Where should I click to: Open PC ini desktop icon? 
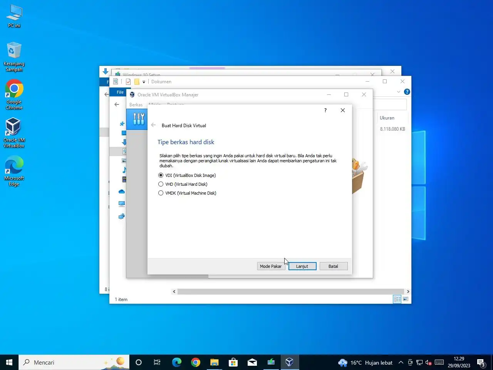click(14, 16)
